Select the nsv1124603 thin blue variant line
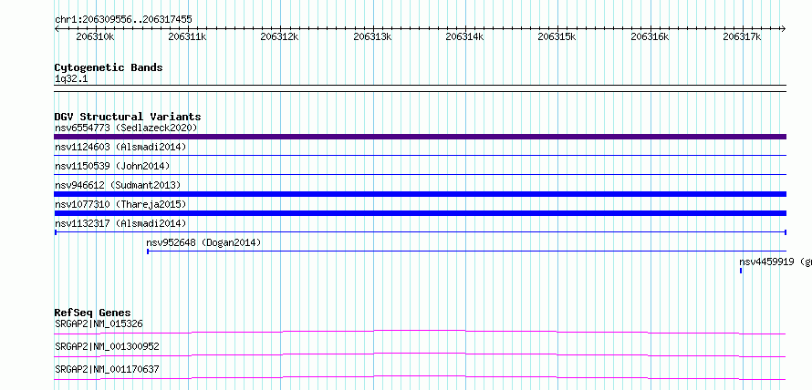 (420, 155)
